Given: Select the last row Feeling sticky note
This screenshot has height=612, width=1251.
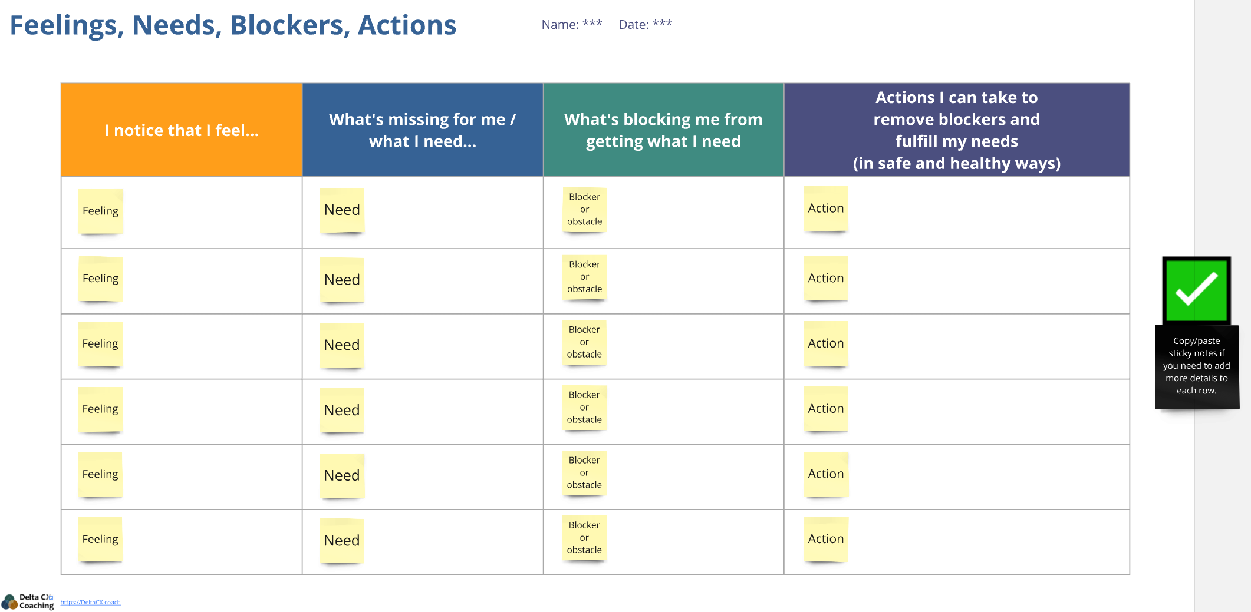Looking at the screenshot, I should tap(100, 540).
